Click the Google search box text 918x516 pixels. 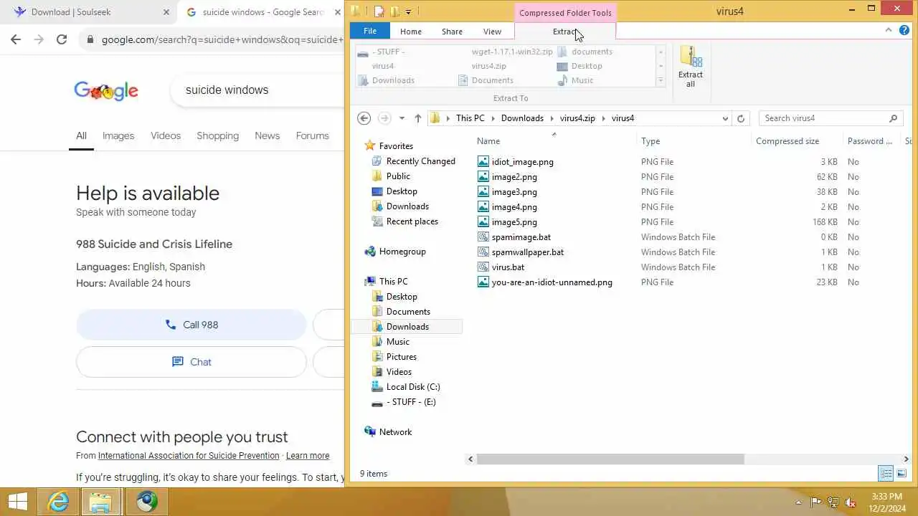(227, 90)
